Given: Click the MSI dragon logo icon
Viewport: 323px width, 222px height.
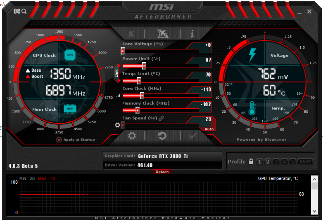Looking at the screenshot, I should coord(162,33).
